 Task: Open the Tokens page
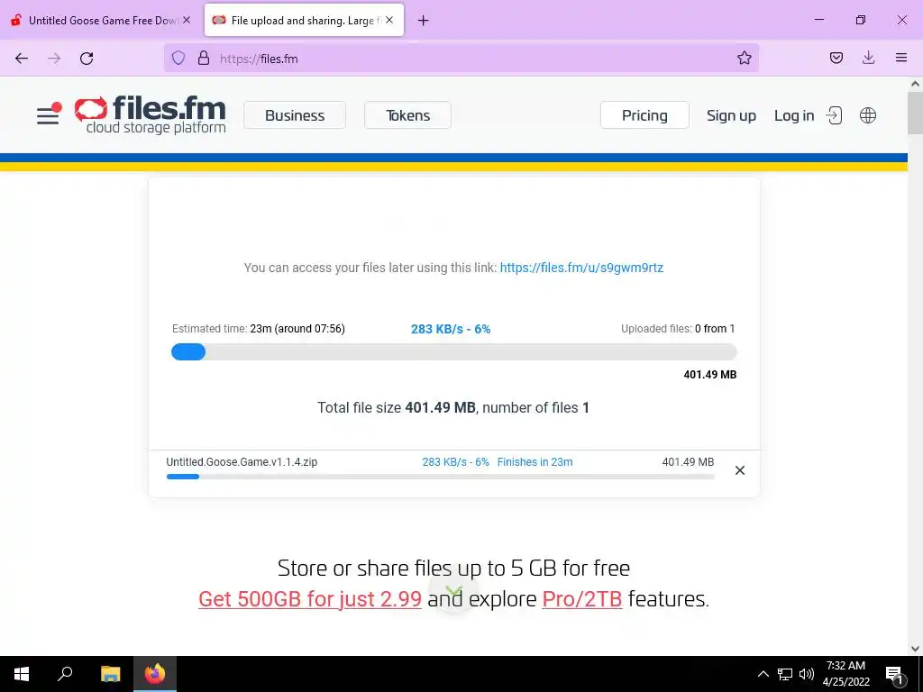[408, 115]
